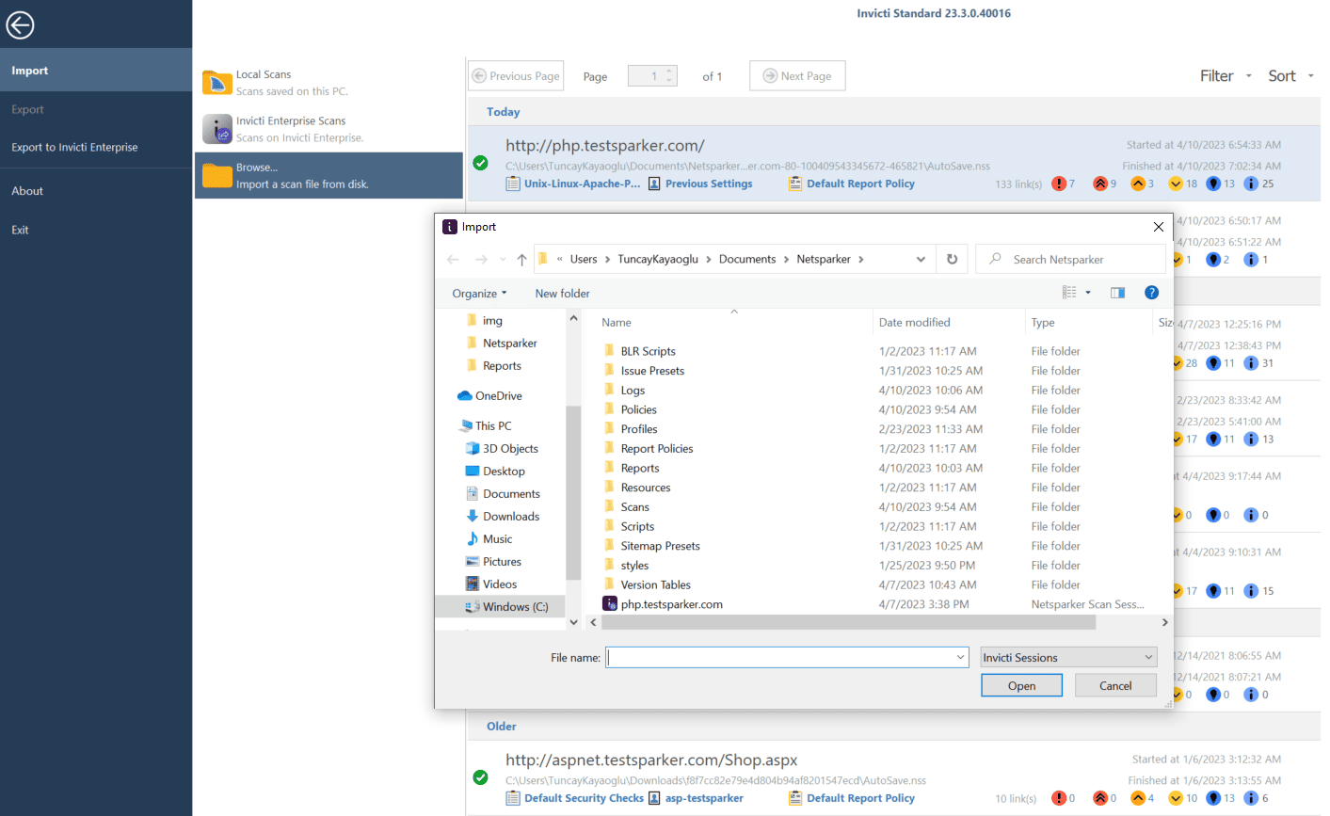1330x816 pixels.
Task: Click the high severity count icon showing 9
Action: pyautogui.click(x=1099, y=184)
